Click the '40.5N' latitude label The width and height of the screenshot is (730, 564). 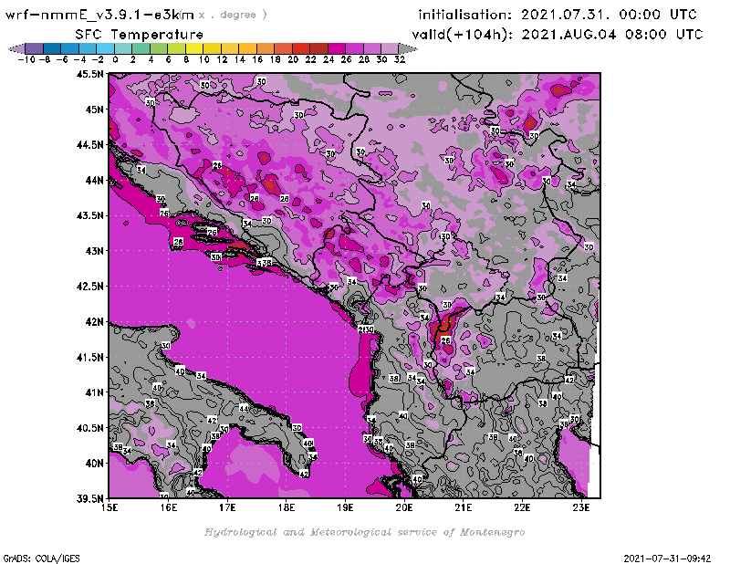pos(89,428)
